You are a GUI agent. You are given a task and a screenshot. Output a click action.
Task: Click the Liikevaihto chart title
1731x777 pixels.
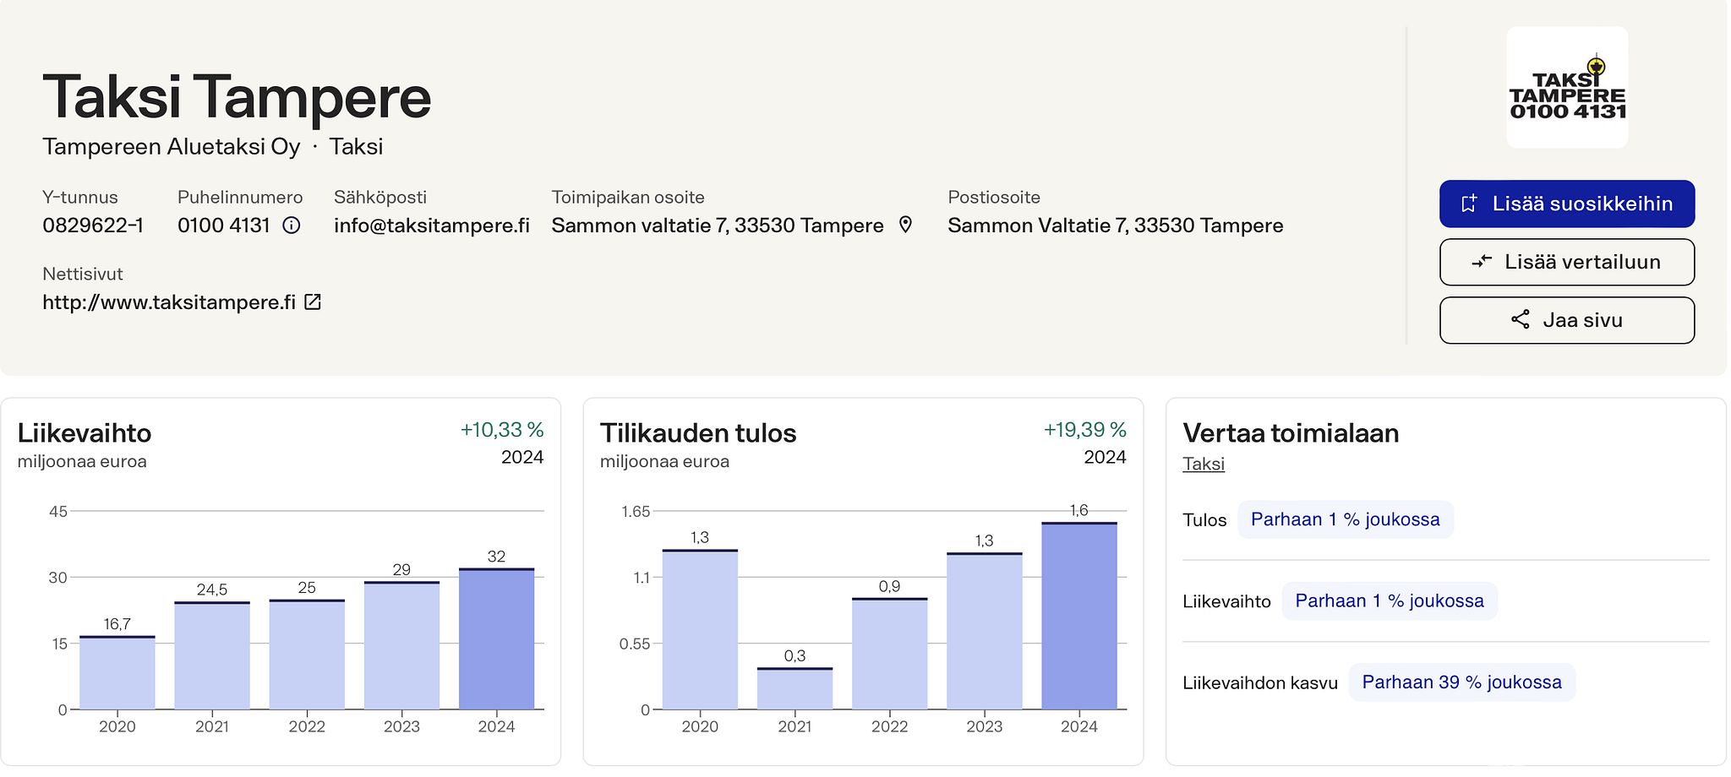(x=85, y=433)
